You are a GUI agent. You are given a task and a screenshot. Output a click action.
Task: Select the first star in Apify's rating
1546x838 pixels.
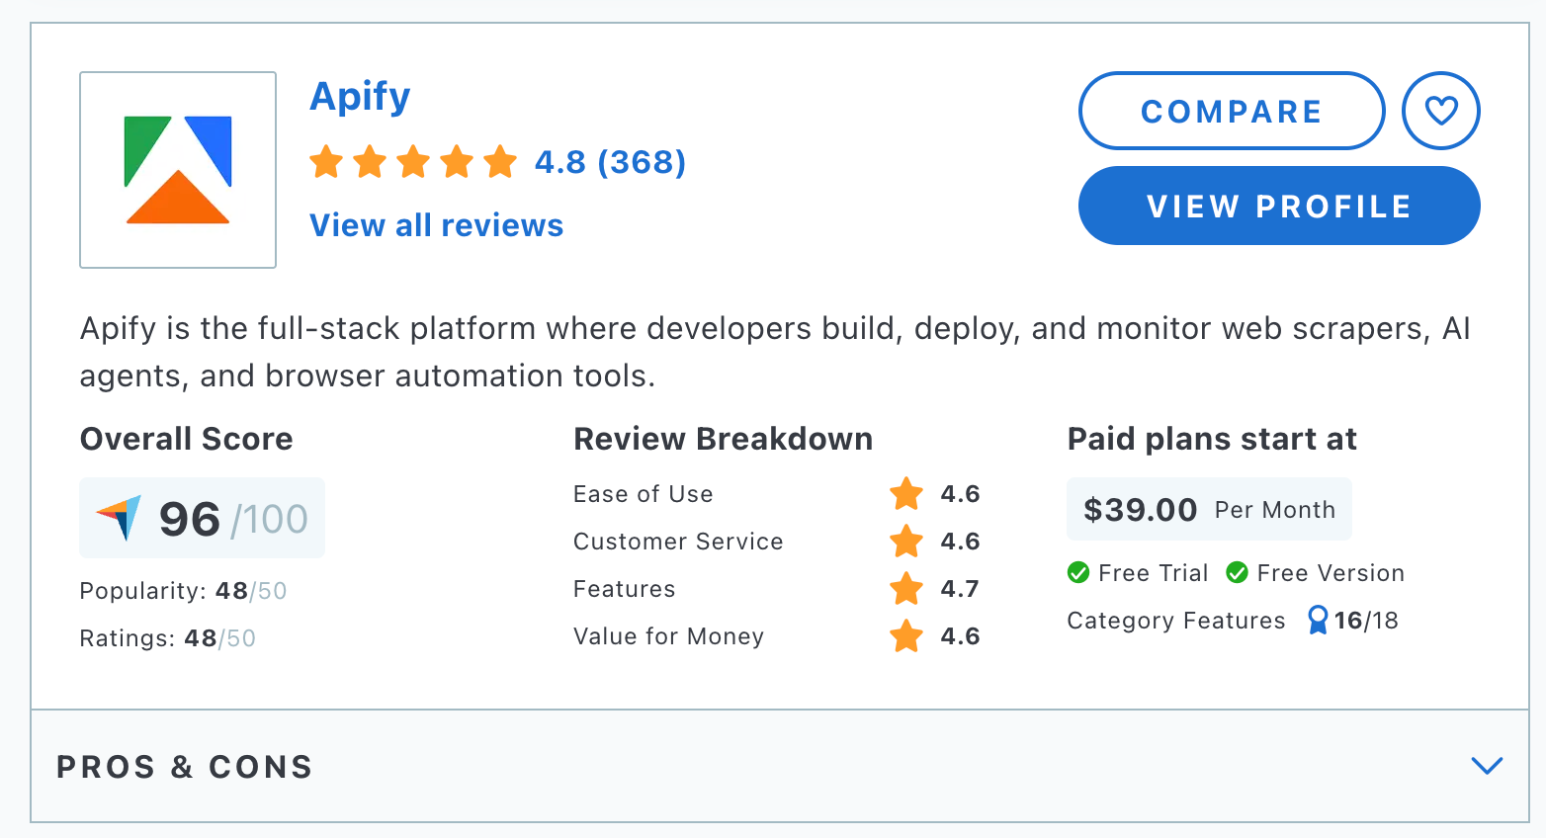click(326, 161)
